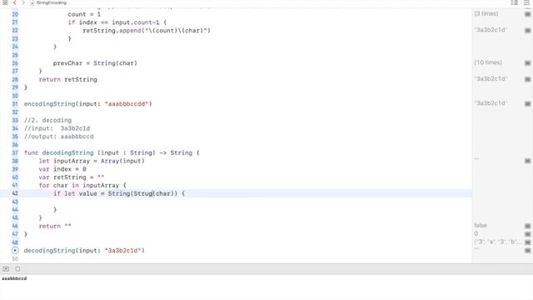
Task: Click 'for char in inputArray {' line
Action: click(82, 185)
